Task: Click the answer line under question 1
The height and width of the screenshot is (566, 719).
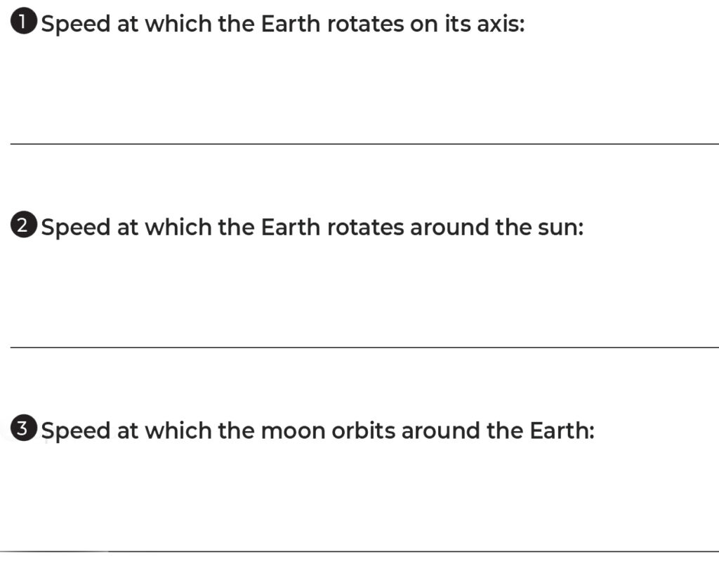Action: 364,144
